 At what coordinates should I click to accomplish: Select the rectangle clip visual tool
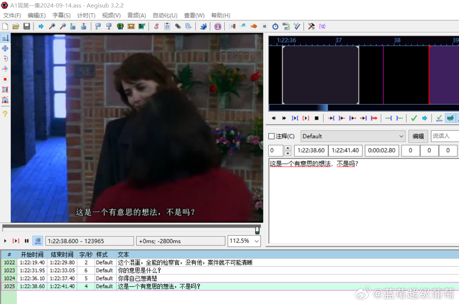click(x=5, y=90)
